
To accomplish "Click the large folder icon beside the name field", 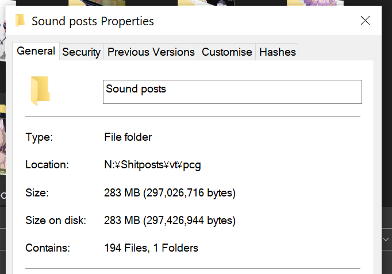I will tap(40, 91).
